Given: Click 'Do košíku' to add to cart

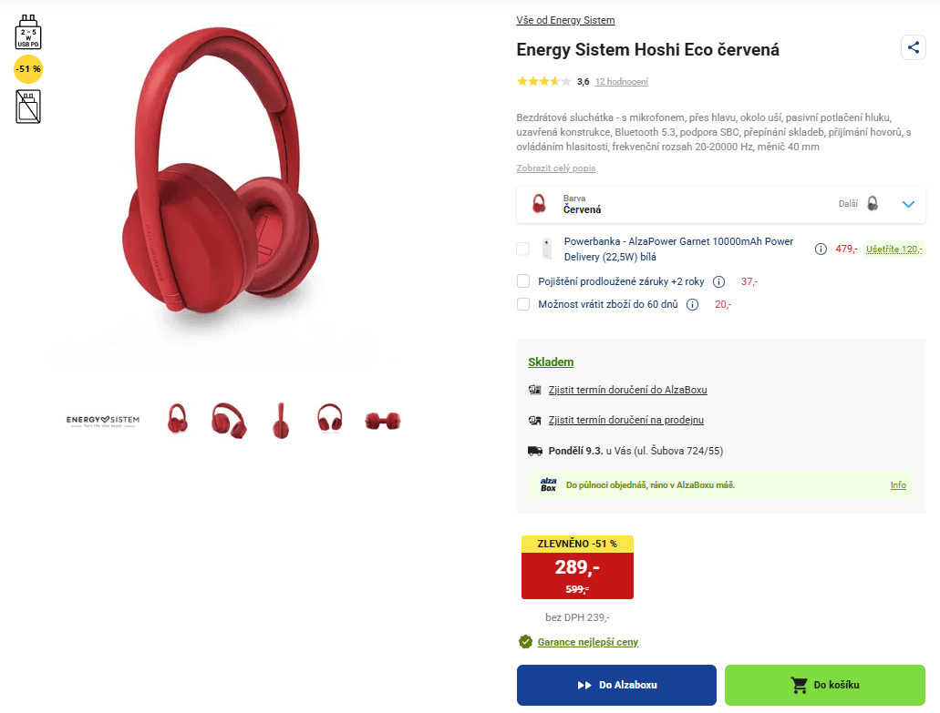Looking at the screenshot, I should [x=824, y=685].
